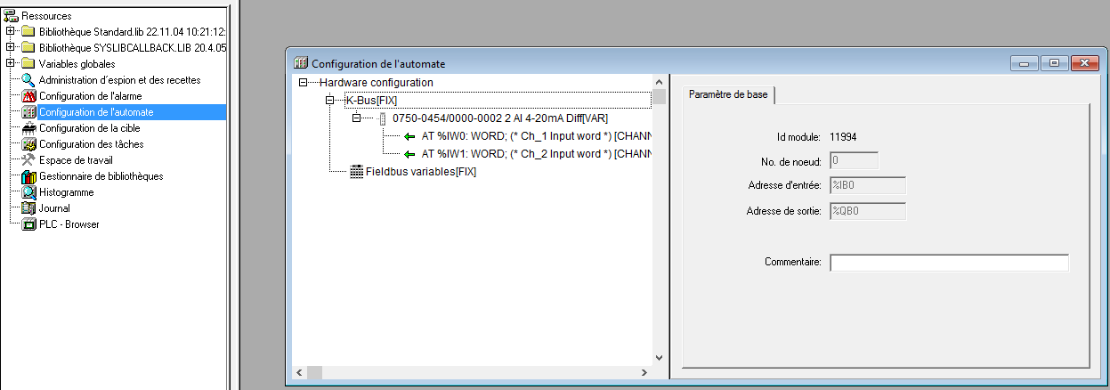Image resolution: width=1110 pixels, height=390 pixels.
Task: Open Configuration des tâches resource icon
Action: coord(28,144)
